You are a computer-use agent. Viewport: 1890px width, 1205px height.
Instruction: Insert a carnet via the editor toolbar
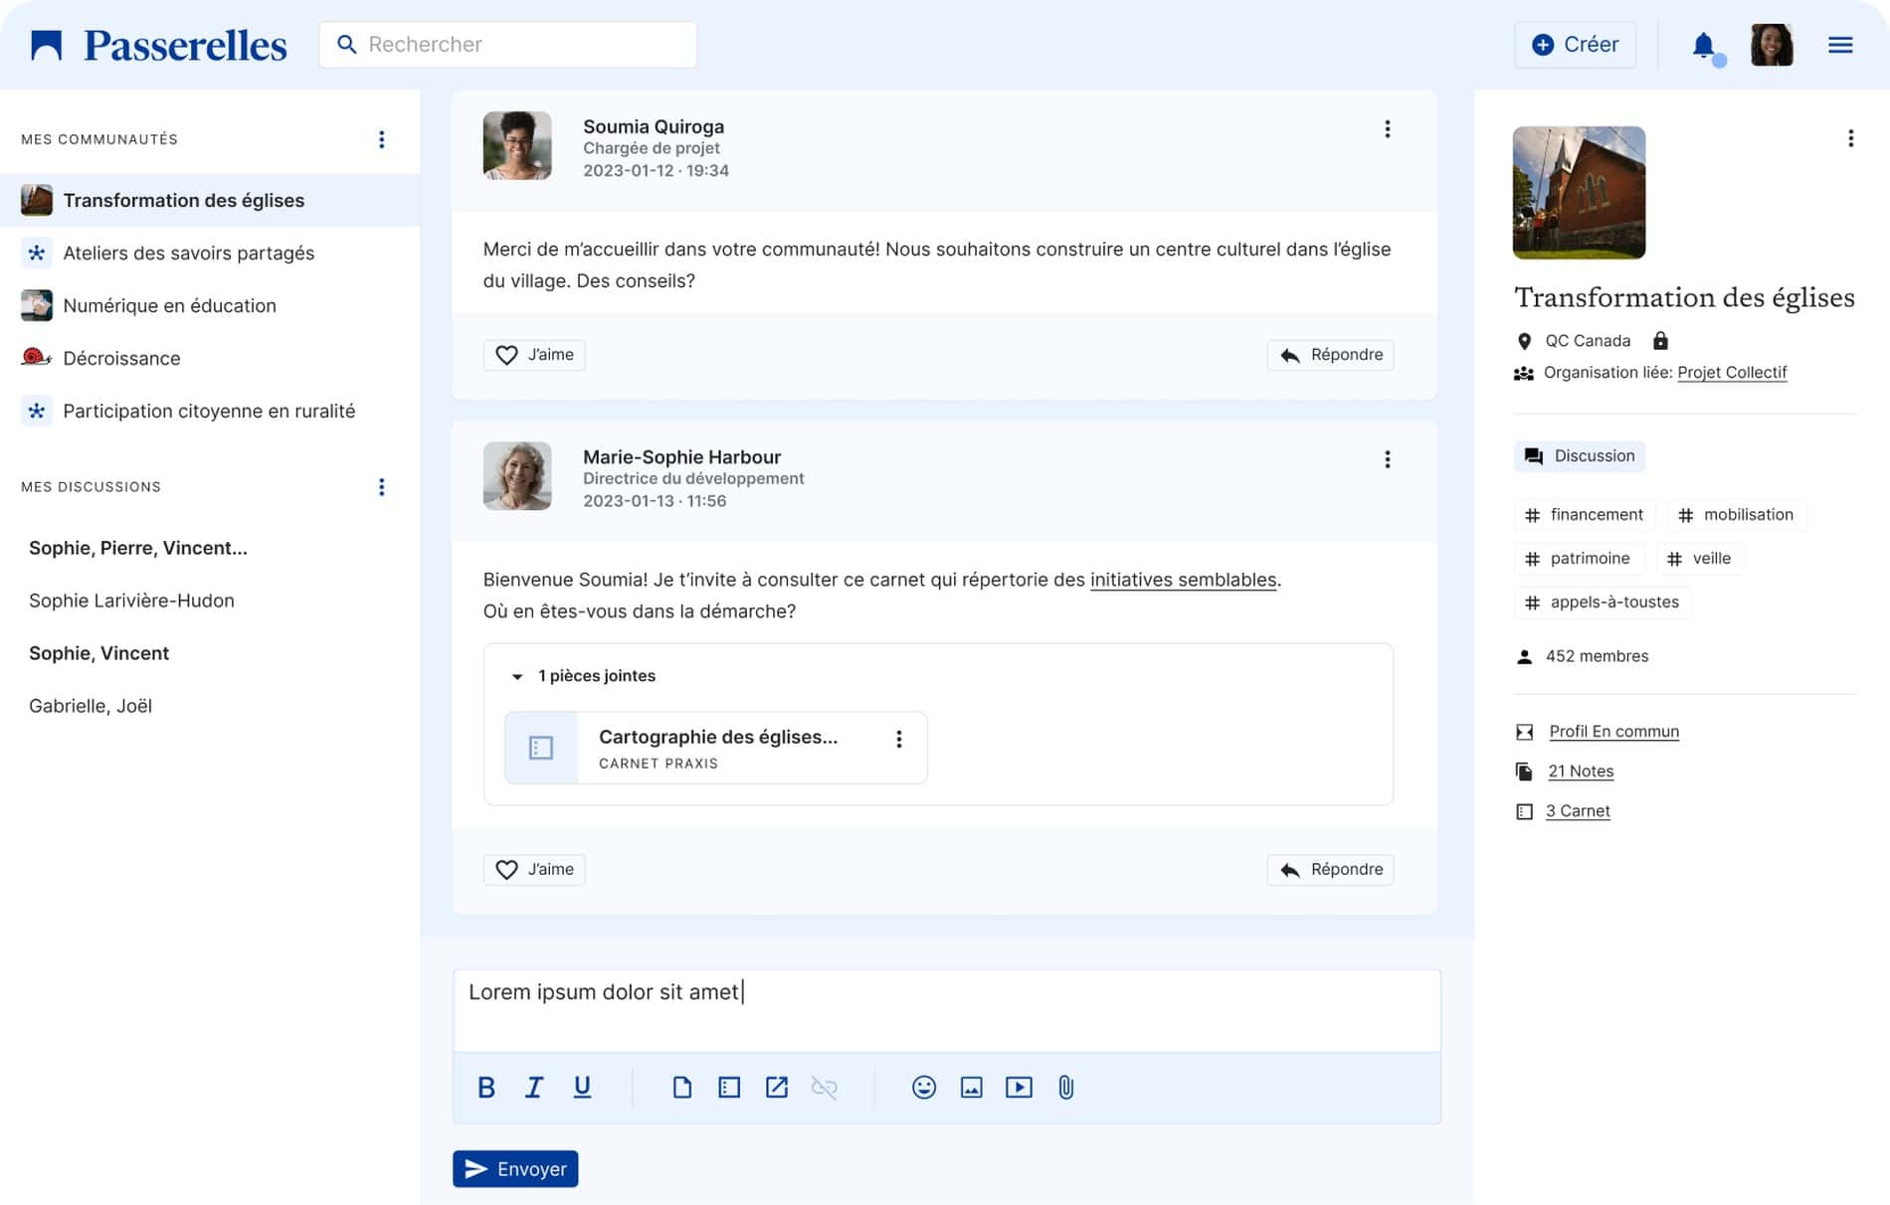click(729, 1087)
